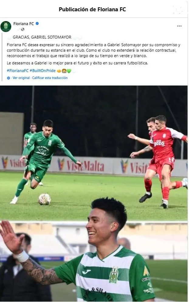189x302 pixels.
Task: Click the paragraph starting Floriana FC desea
Action: point(94,50)
